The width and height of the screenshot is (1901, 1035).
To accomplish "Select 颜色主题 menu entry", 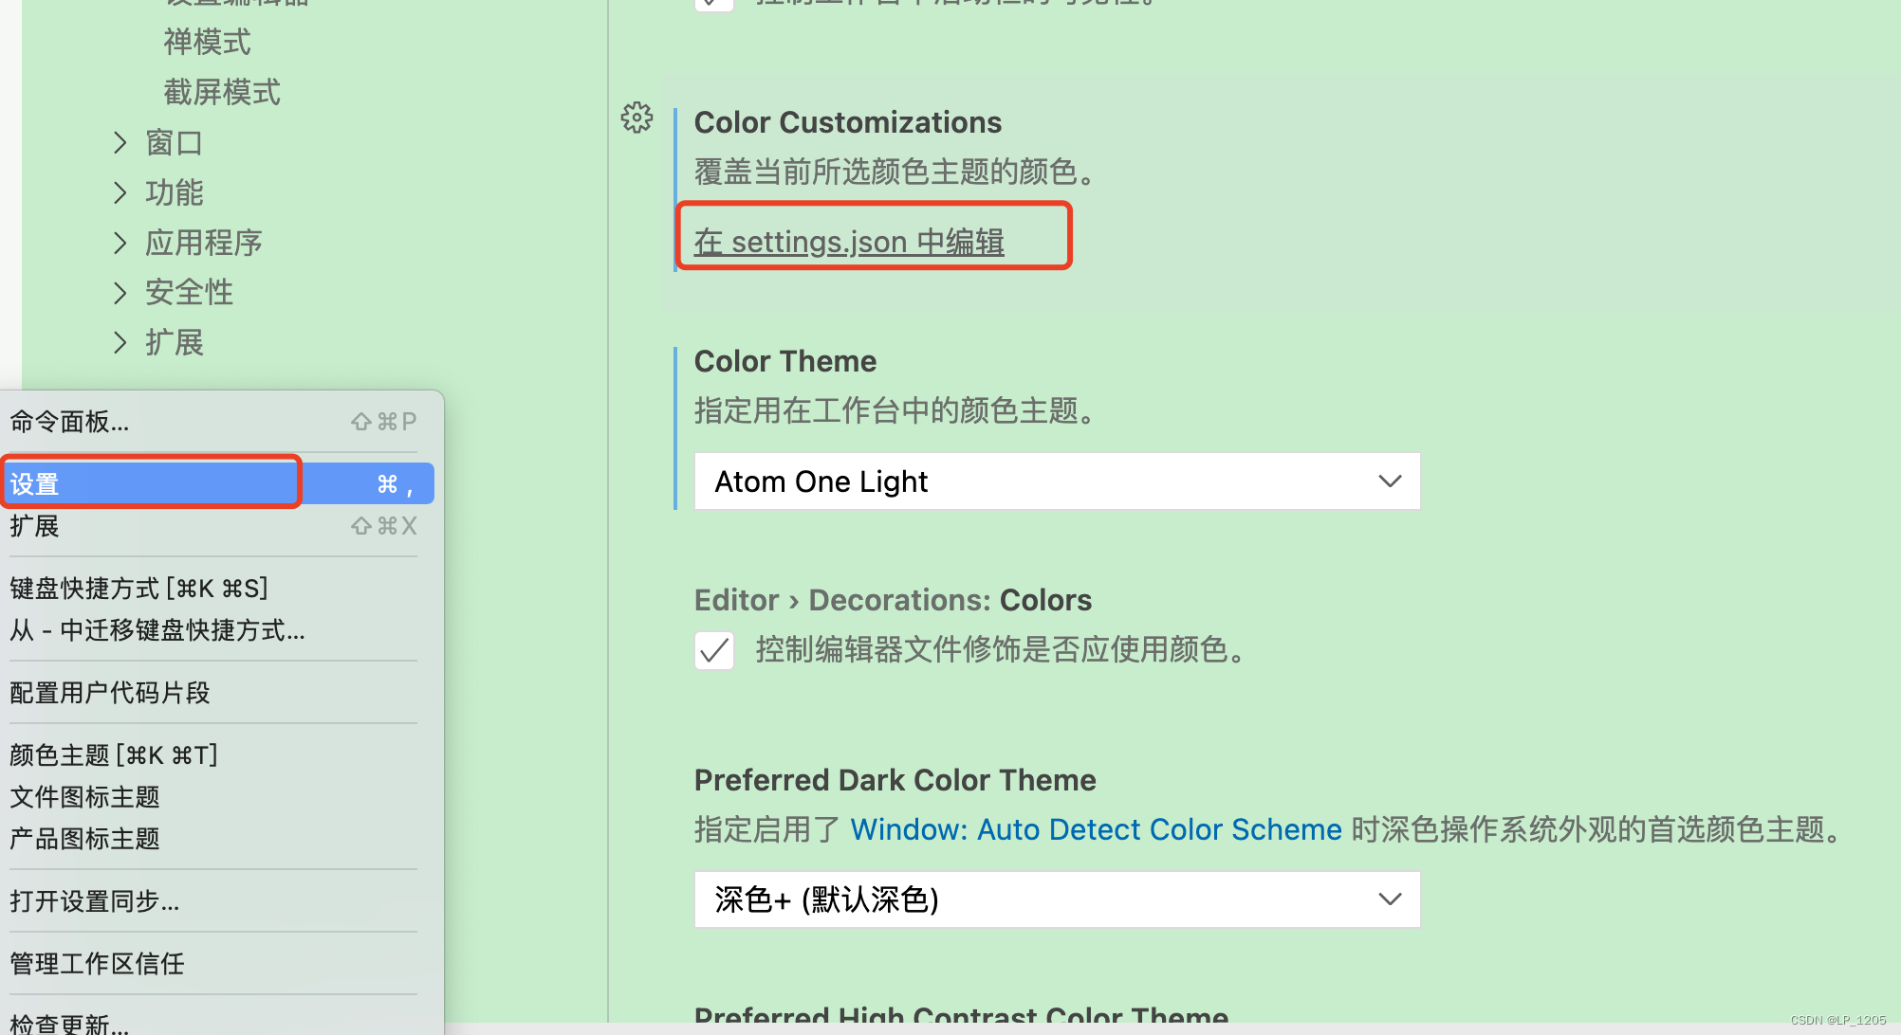I will (x=114, y=754).
